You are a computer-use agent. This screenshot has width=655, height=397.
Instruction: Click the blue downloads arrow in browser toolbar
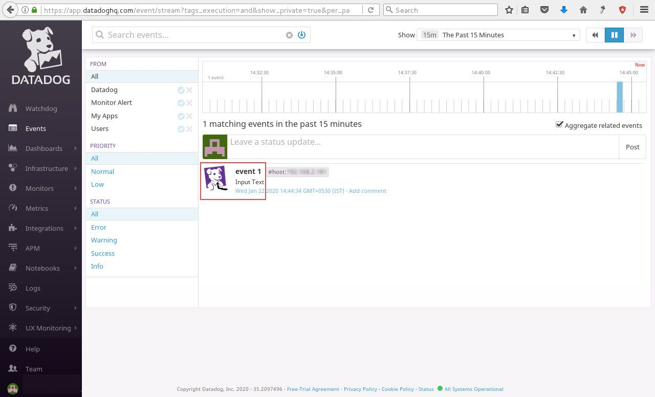564,10
